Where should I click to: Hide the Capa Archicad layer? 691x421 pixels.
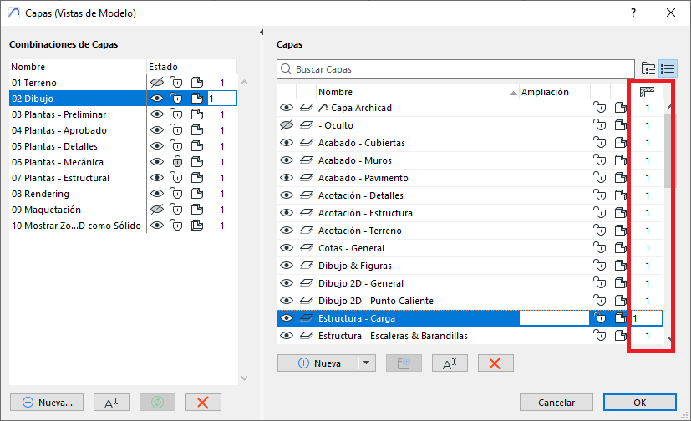coord(287,108)
